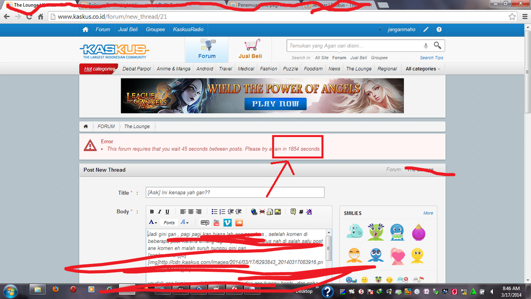The image size is (531, 299).
Task: Switch to the Jual Beli tab
Action: pos(250,49)
